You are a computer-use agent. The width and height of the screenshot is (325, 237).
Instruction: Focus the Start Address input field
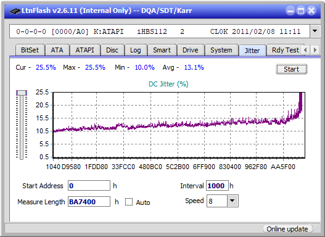pyautogui.click(x=89, y=186)
